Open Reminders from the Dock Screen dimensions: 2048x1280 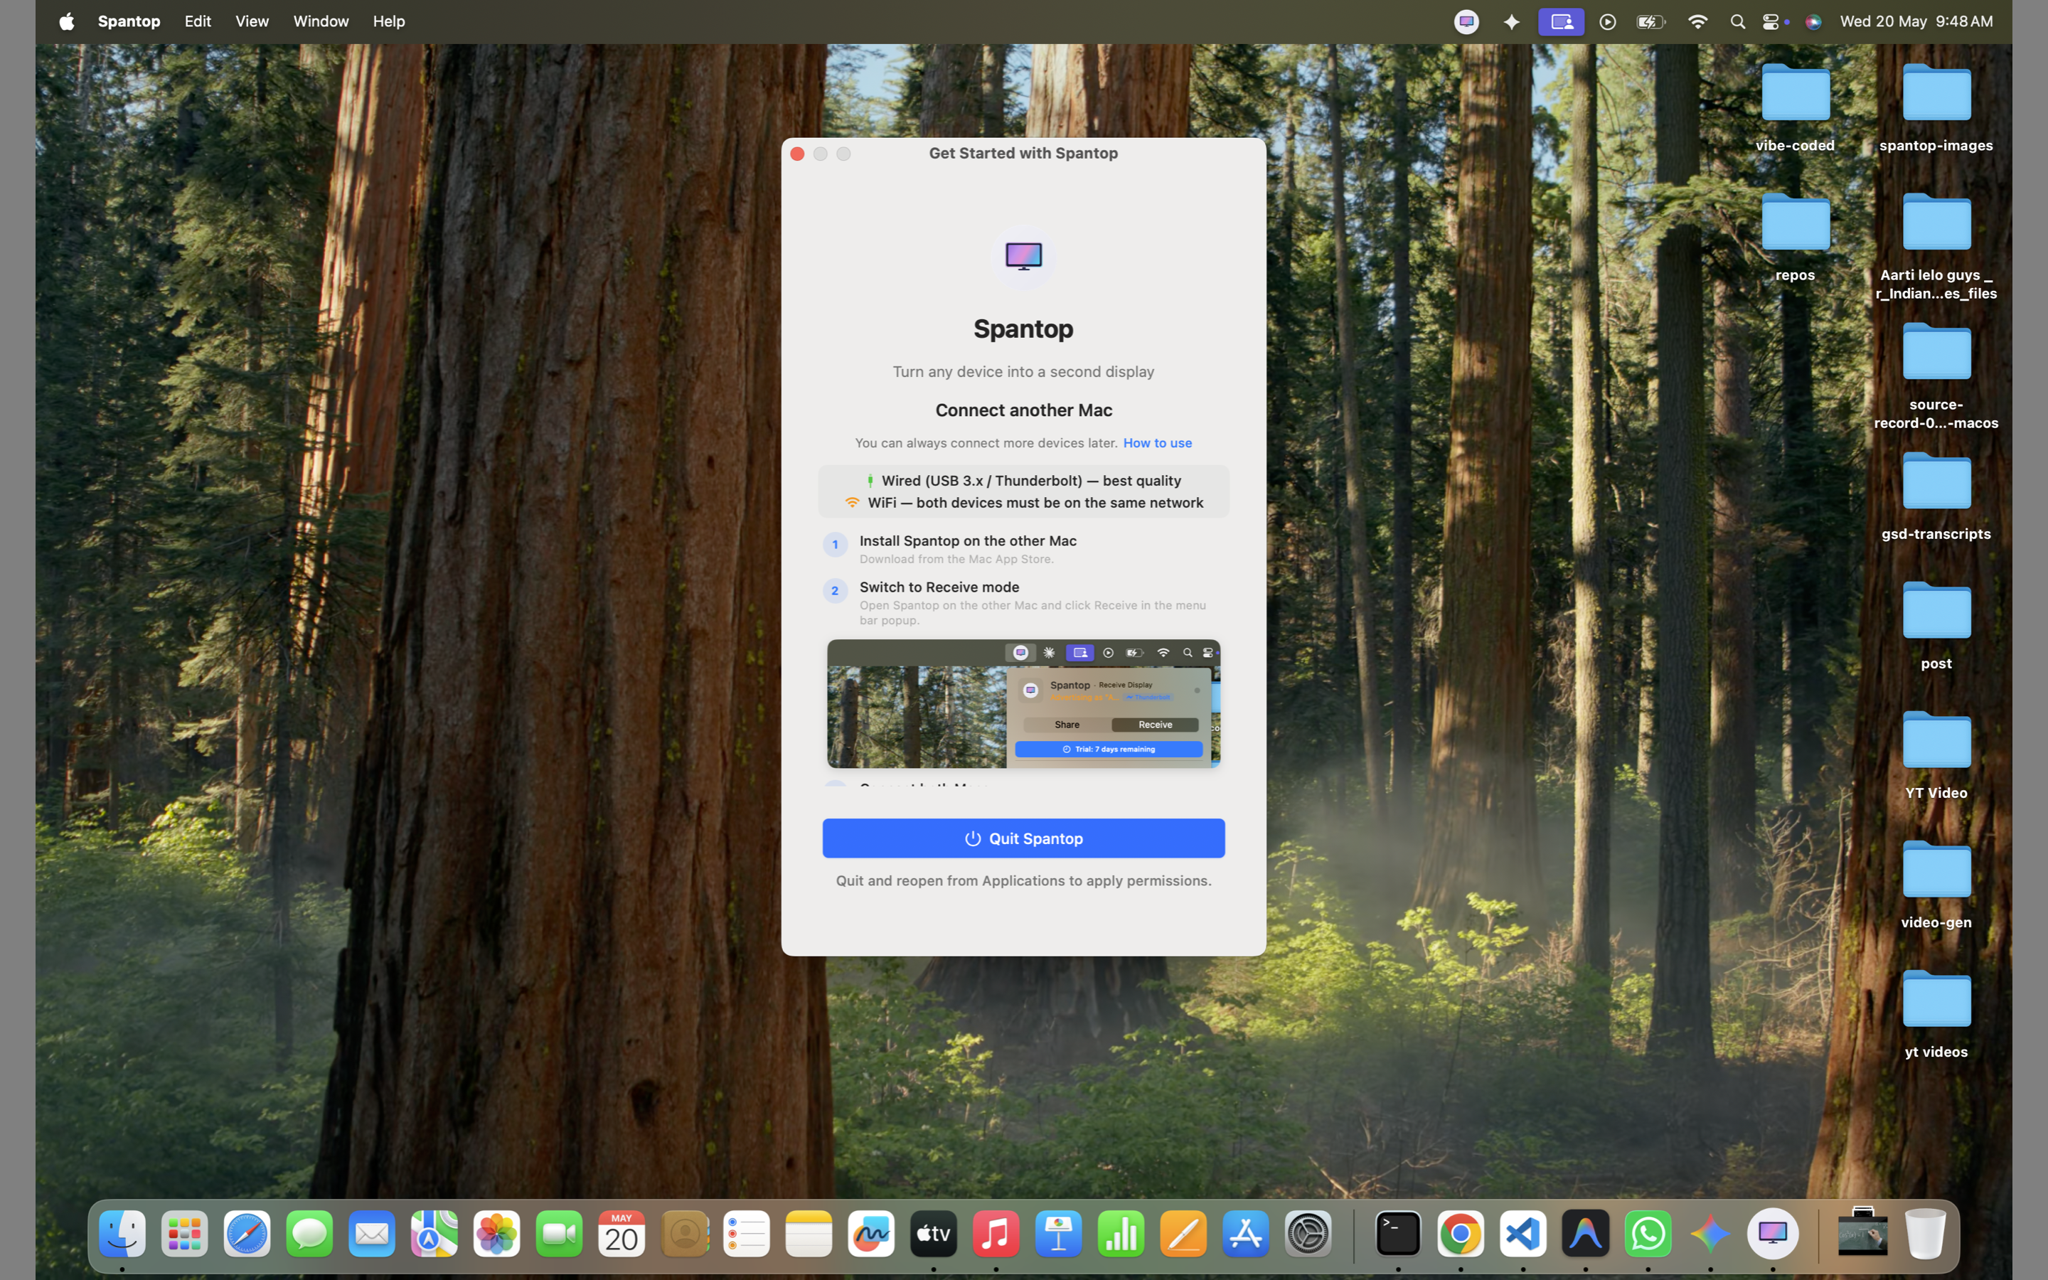point(747,1234)
